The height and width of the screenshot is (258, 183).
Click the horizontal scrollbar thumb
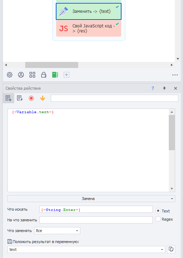tap(52, 65)
